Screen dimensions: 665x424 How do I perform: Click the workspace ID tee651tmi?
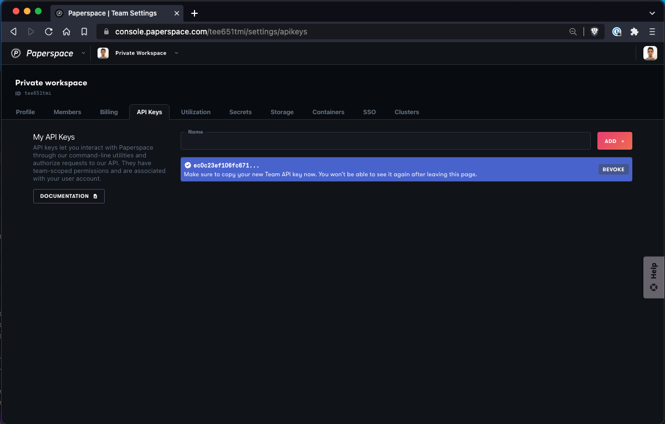[38, 93]
